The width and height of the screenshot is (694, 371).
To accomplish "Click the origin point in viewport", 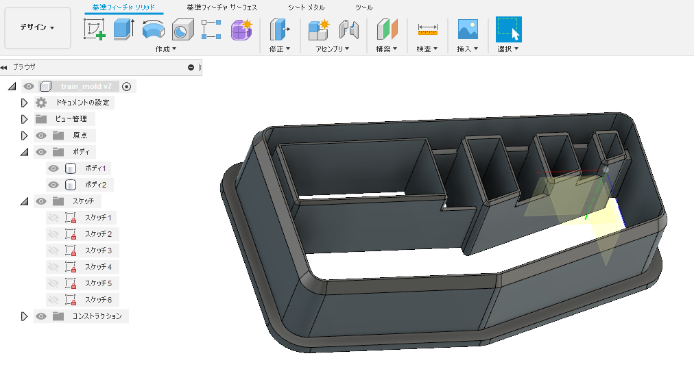I will click(x=606, y=170).
